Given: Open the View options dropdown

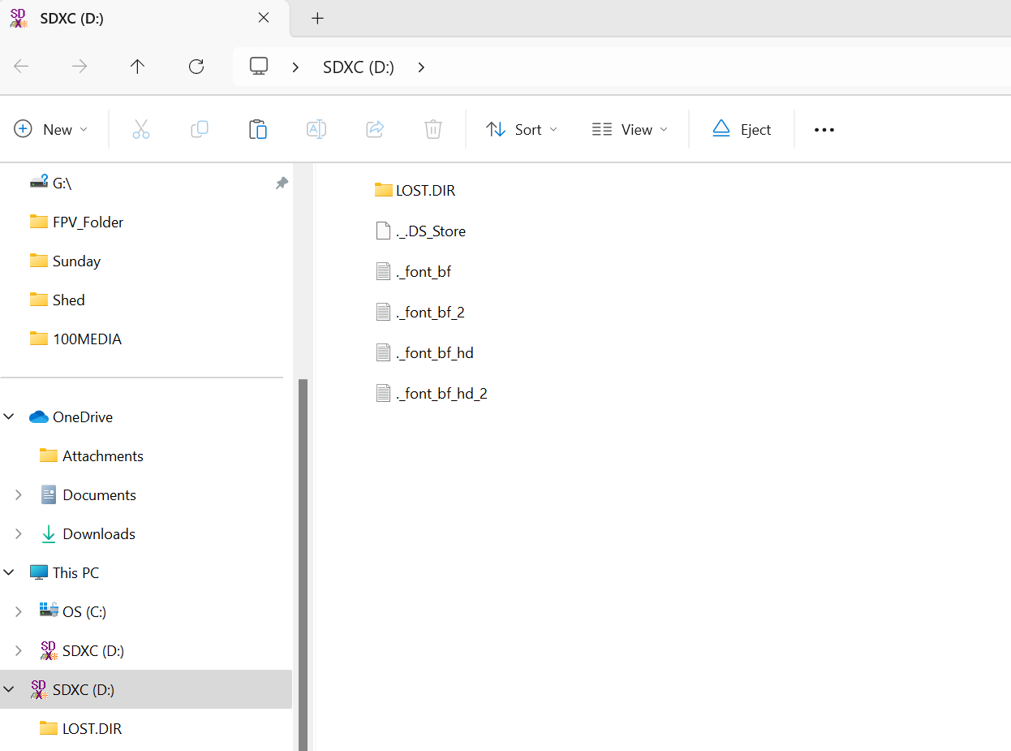Looking at the screenshot, I should point(630,129).
